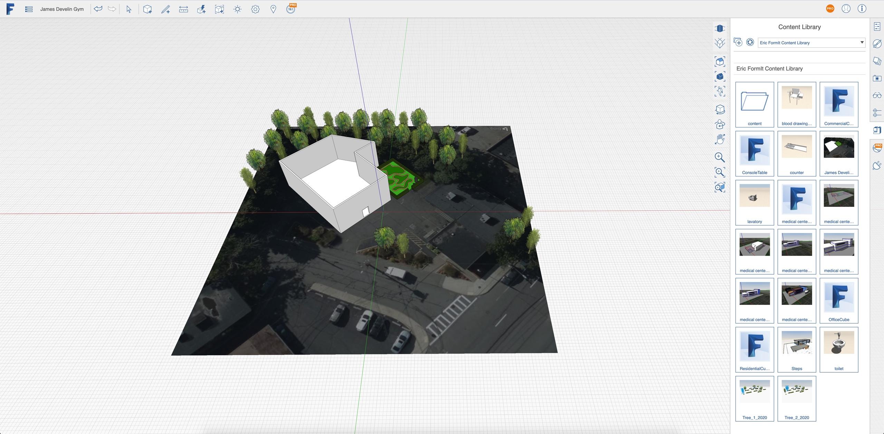This screenshot has width=884, height=434.
Task: Redo the undone action
Action: [112, 9]
